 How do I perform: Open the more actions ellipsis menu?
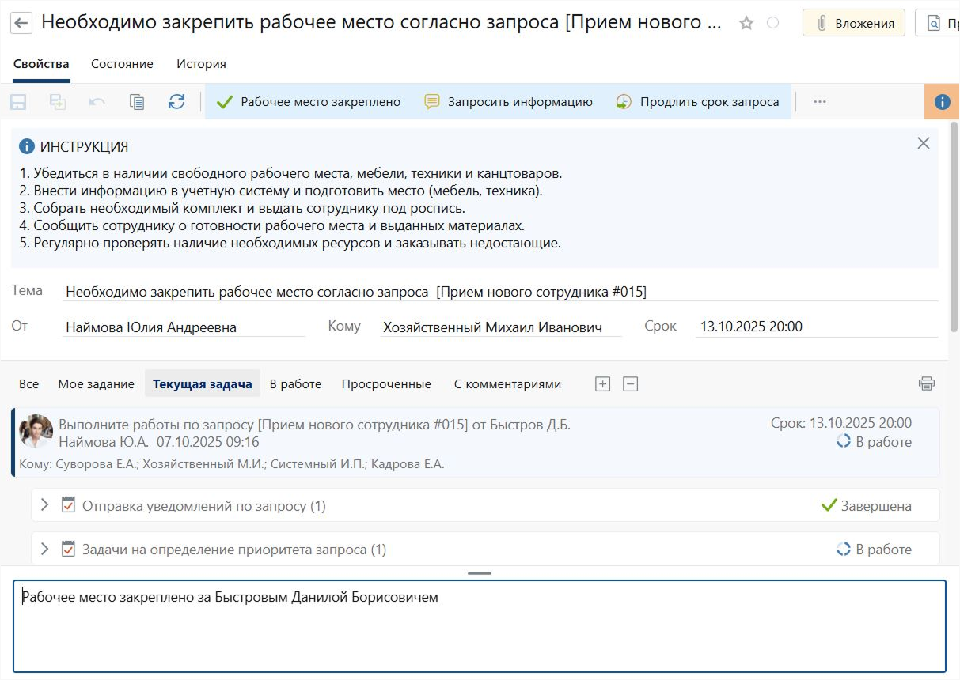click(x=820, y=101)
